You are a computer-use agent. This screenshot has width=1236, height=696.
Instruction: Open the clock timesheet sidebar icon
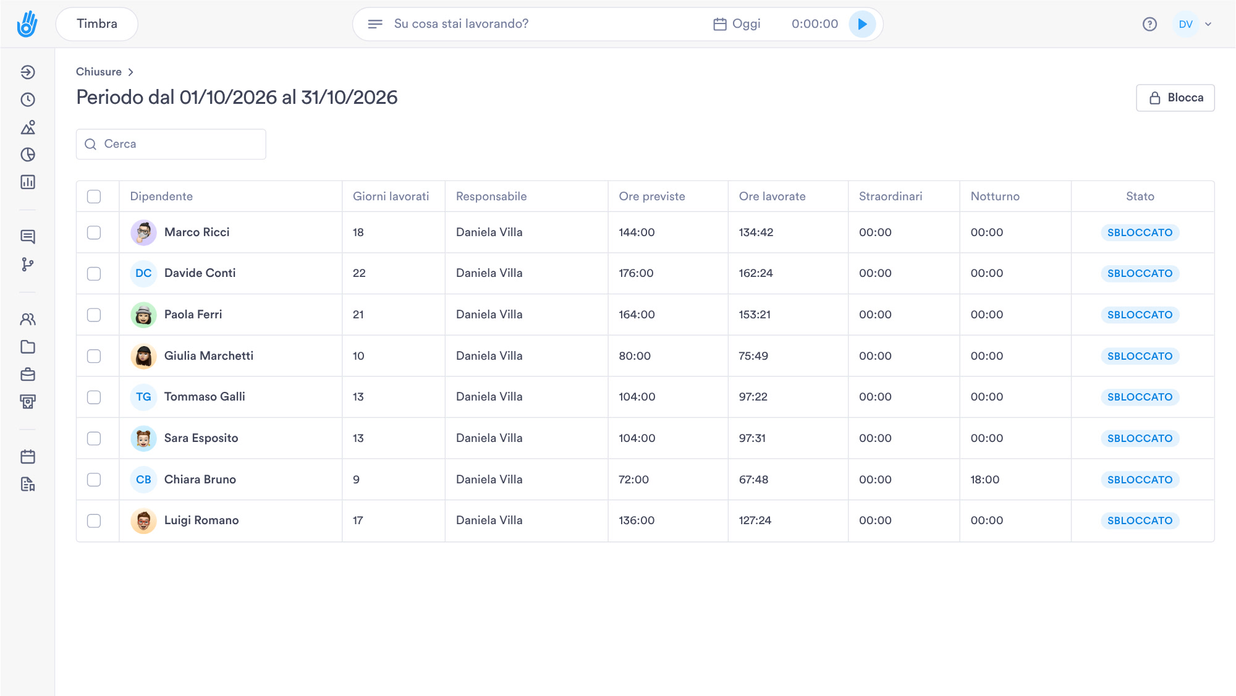[x=28, y=100]
